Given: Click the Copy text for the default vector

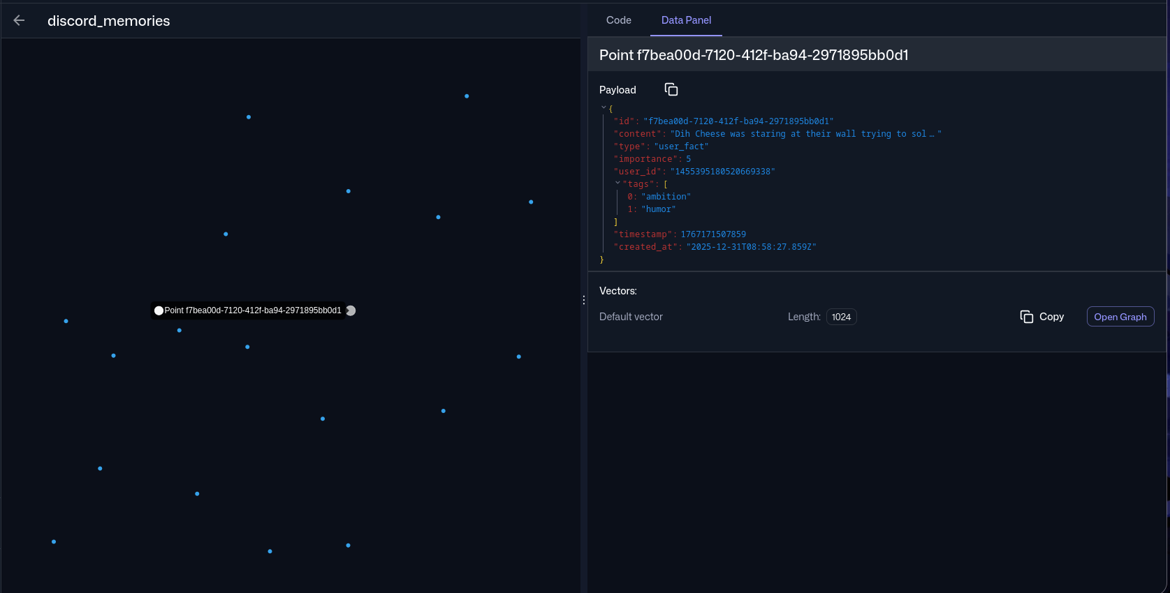Looking at the screenshot, I should coord(1051,317).
